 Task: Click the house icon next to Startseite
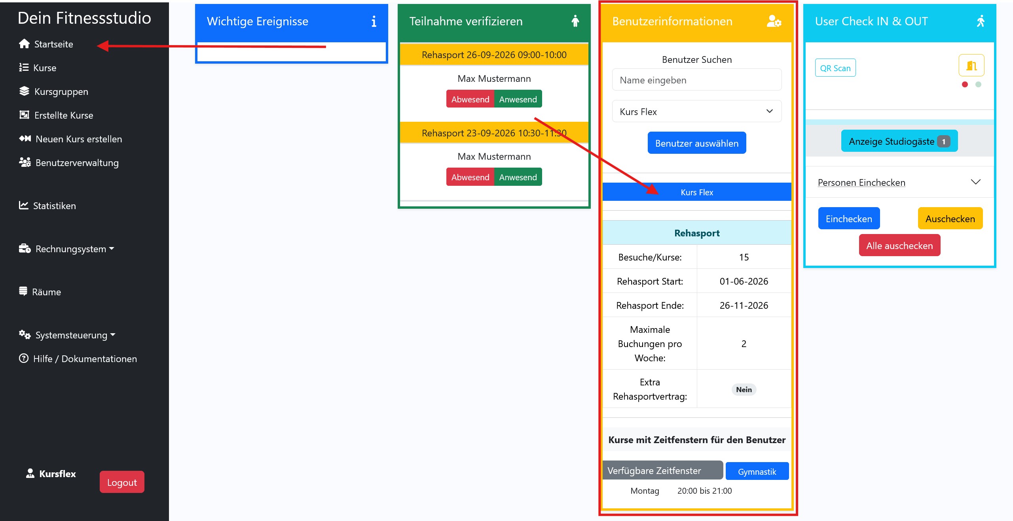pyautogui.click(x=24, y=44)
